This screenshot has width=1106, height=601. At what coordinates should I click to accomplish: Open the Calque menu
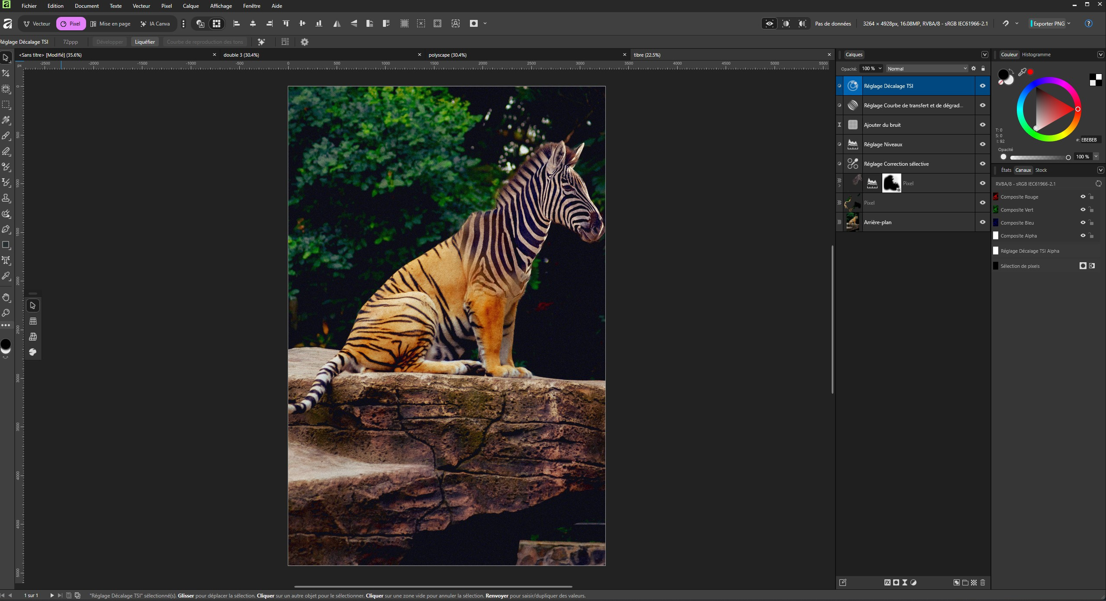tap(190, 6)
